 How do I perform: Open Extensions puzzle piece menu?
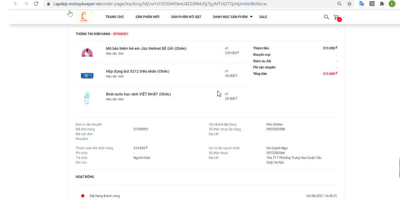tap(382, 4)
